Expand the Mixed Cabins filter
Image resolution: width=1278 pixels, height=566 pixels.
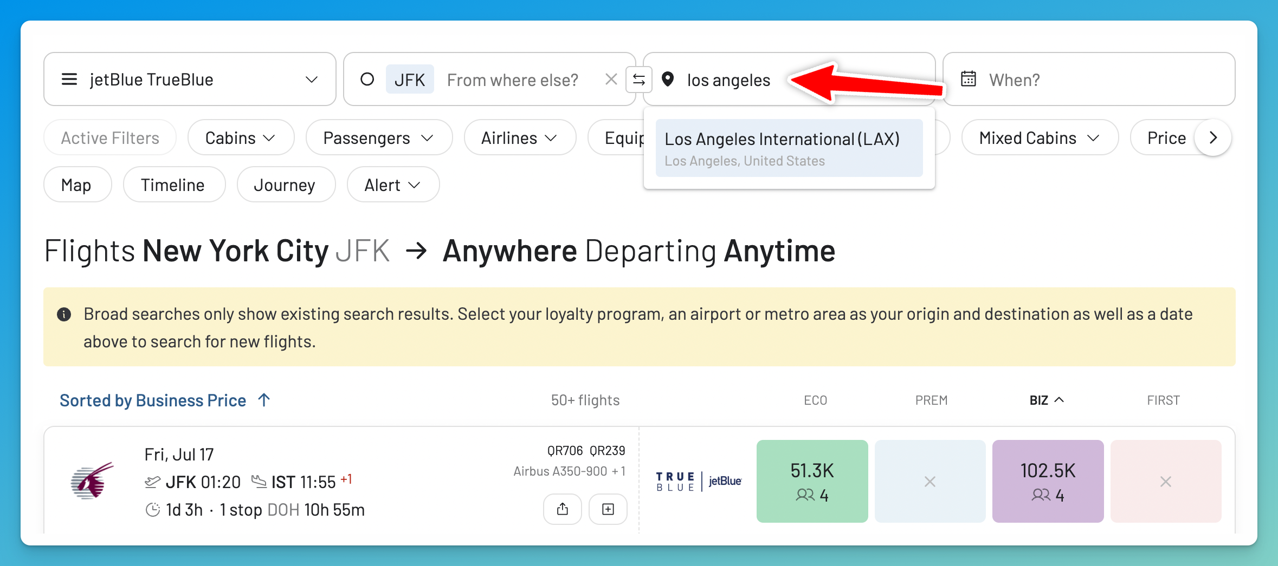(x=1040, y=138)
